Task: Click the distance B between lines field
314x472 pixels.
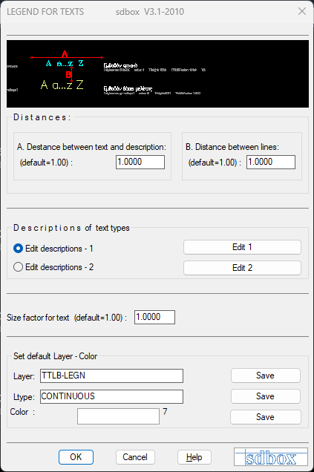Action: point(271,162)
